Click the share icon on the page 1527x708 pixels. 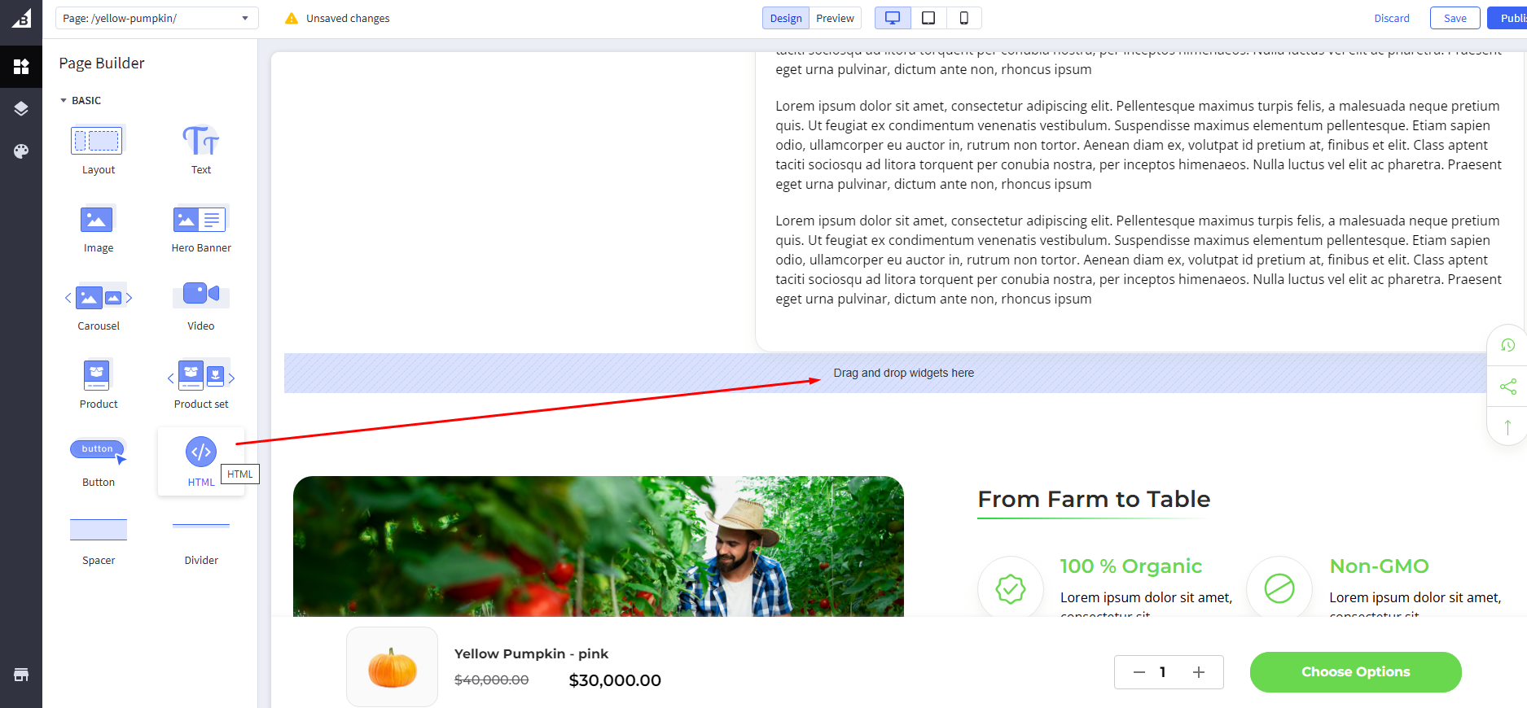(1507, 387)
